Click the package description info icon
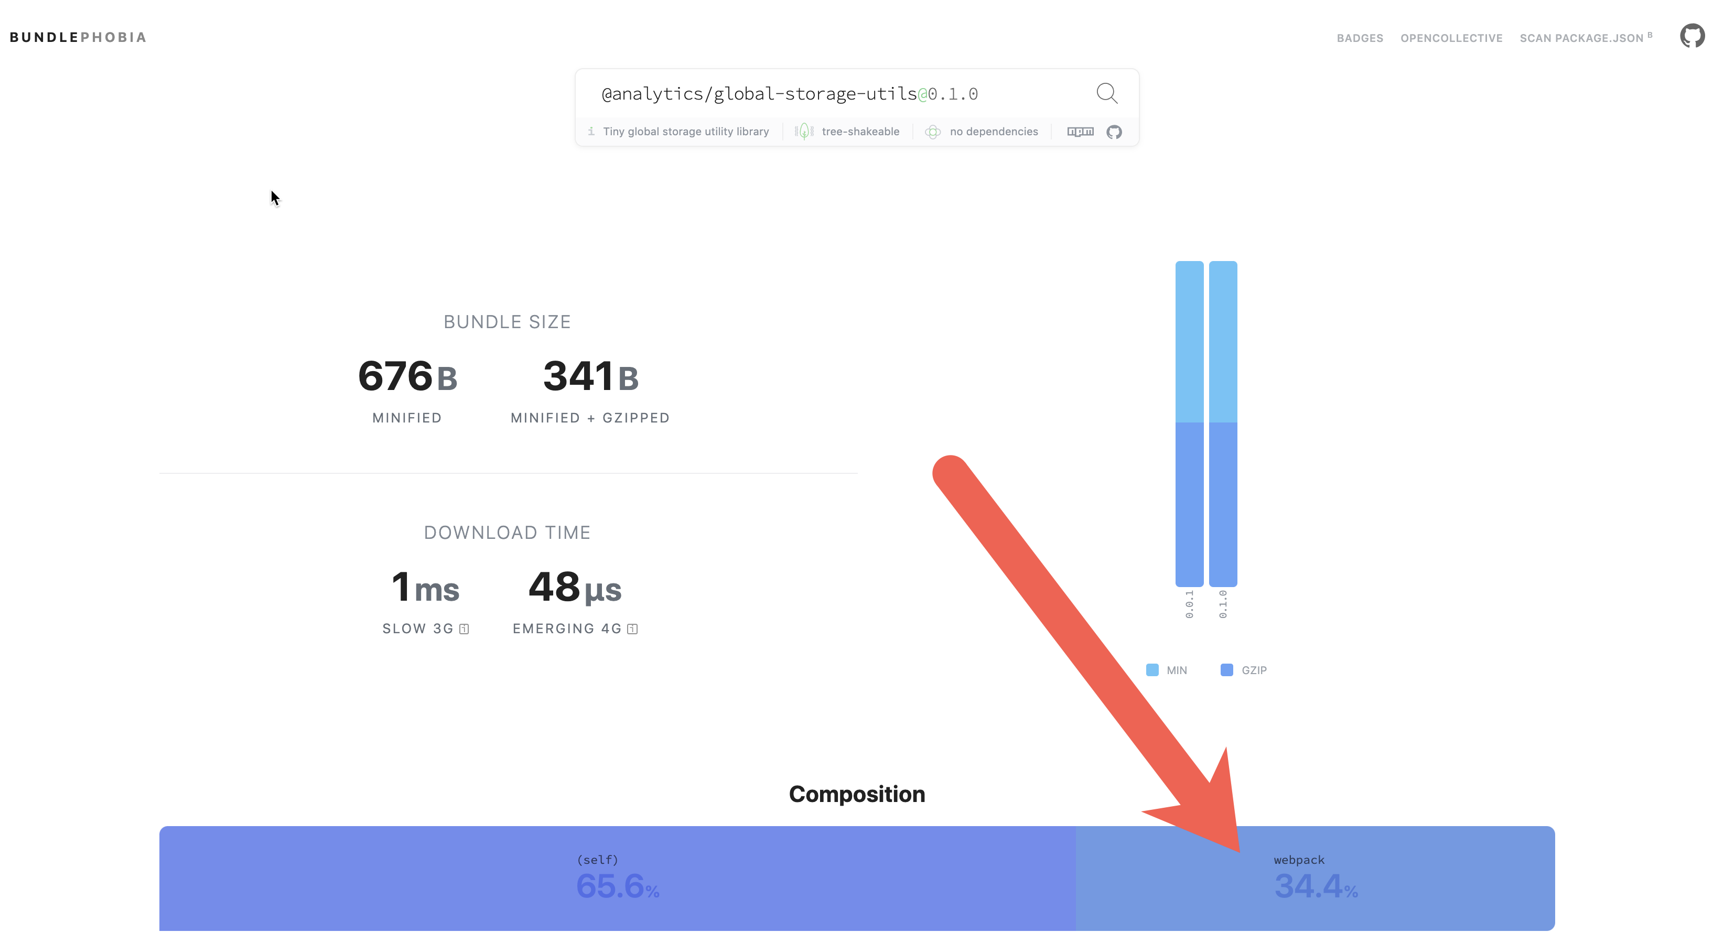 (591, 132)
